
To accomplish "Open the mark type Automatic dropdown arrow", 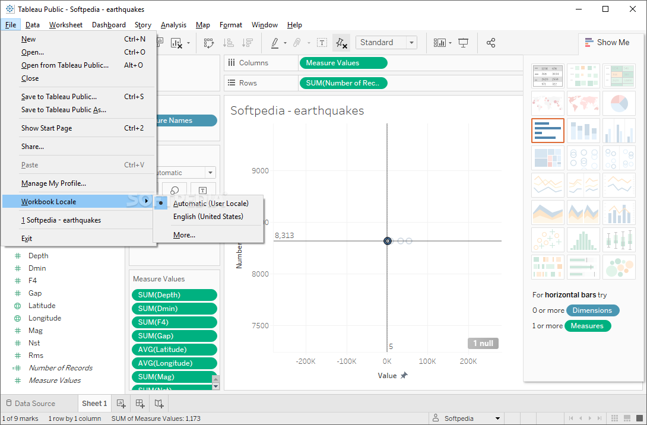I will (211, 173).
